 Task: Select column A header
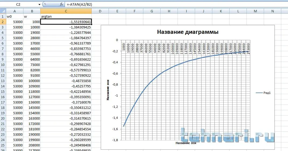[15, 11]
